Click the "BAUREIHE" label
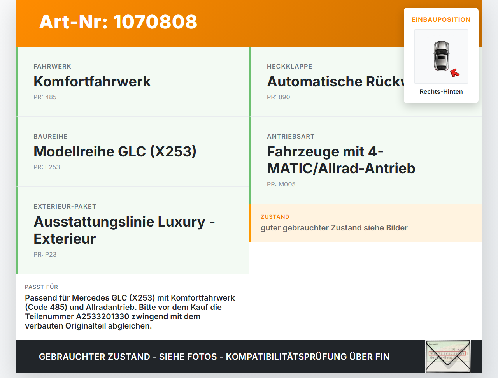498x378 pixels. [x=51, y=136]
